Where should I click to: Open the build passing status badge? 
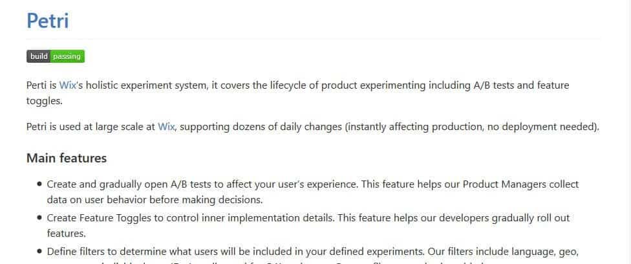pos(56,56)
